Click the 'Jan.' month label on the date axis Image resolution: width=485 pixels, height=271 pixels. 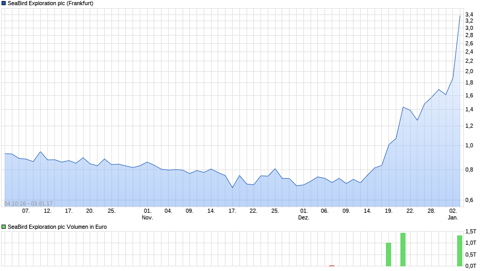(453, 217)
